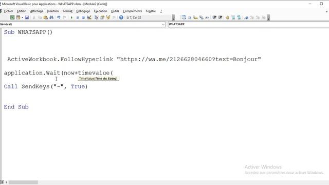The height and width of the screenshot is (185, 329).
Task: Maximize the VBA editor window
Action: (x=321, y=4)
